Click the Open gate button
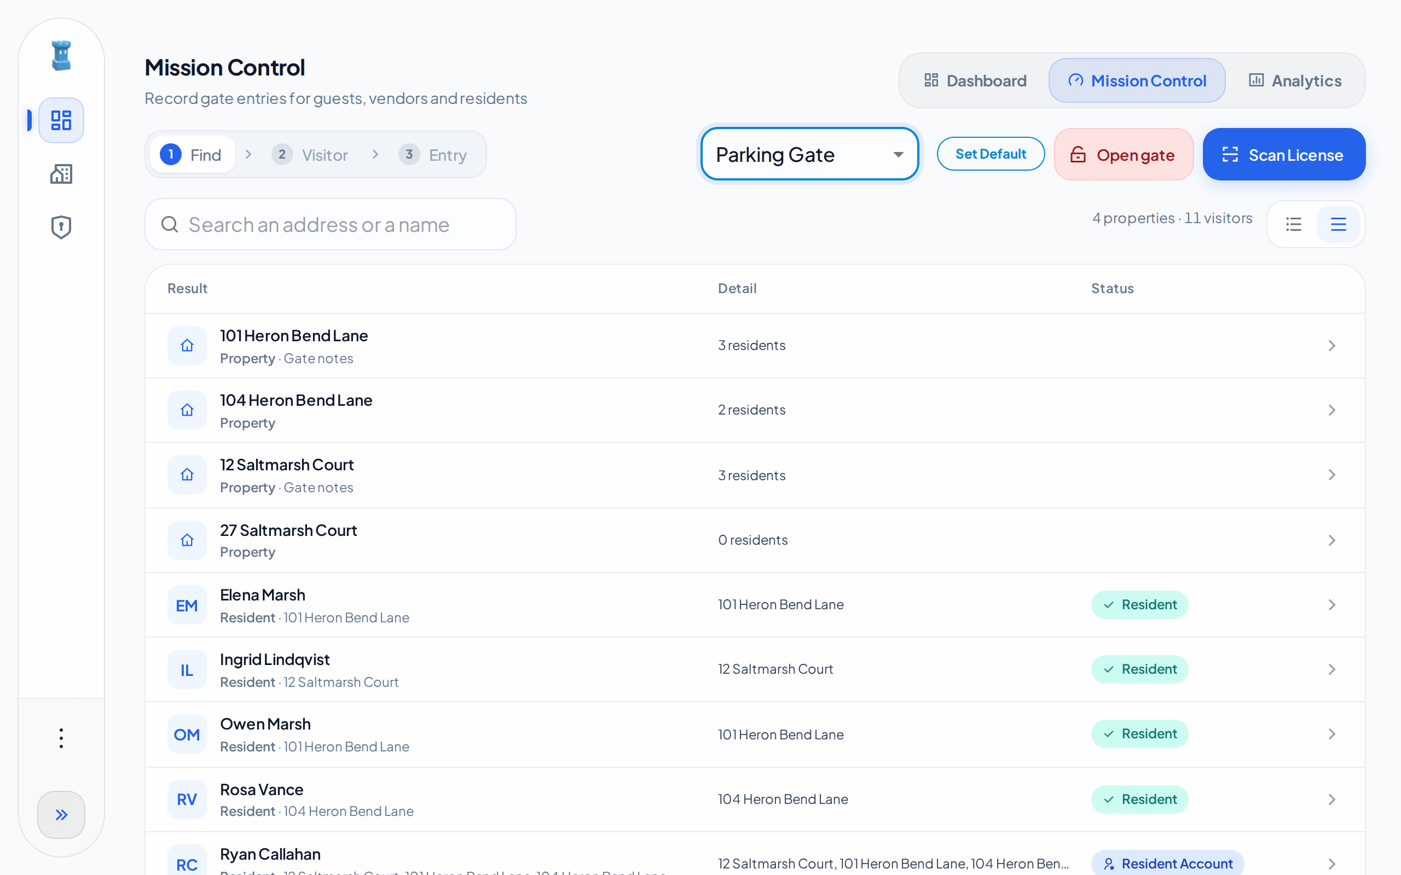Screen dimensions: 1401x875 (1123, 155)
